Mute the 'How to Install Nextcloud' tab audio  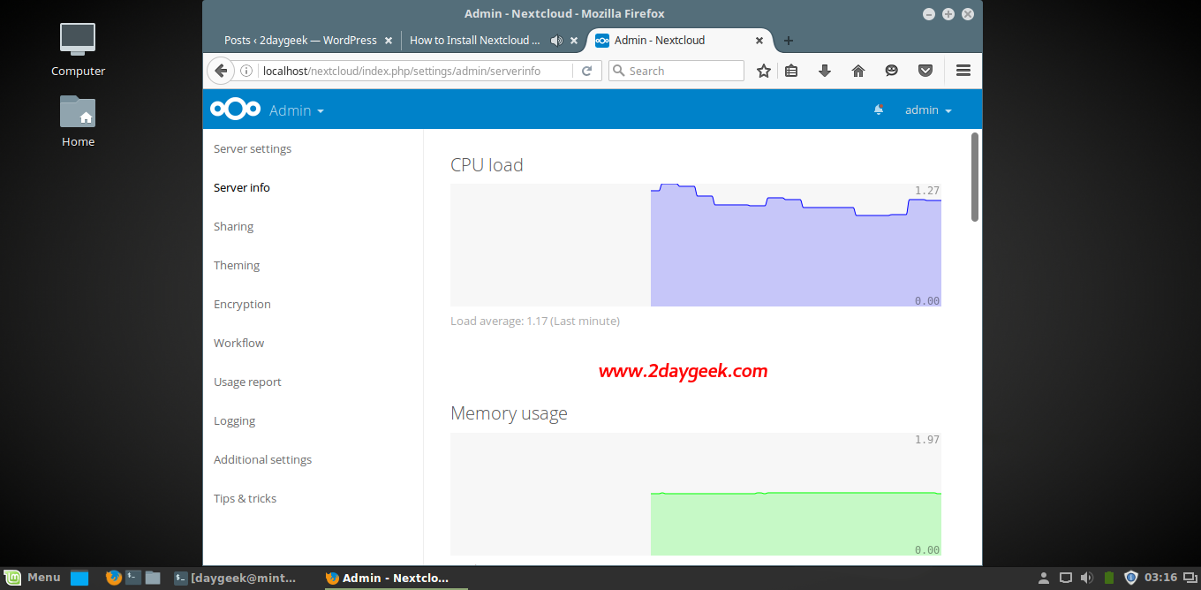556,41
